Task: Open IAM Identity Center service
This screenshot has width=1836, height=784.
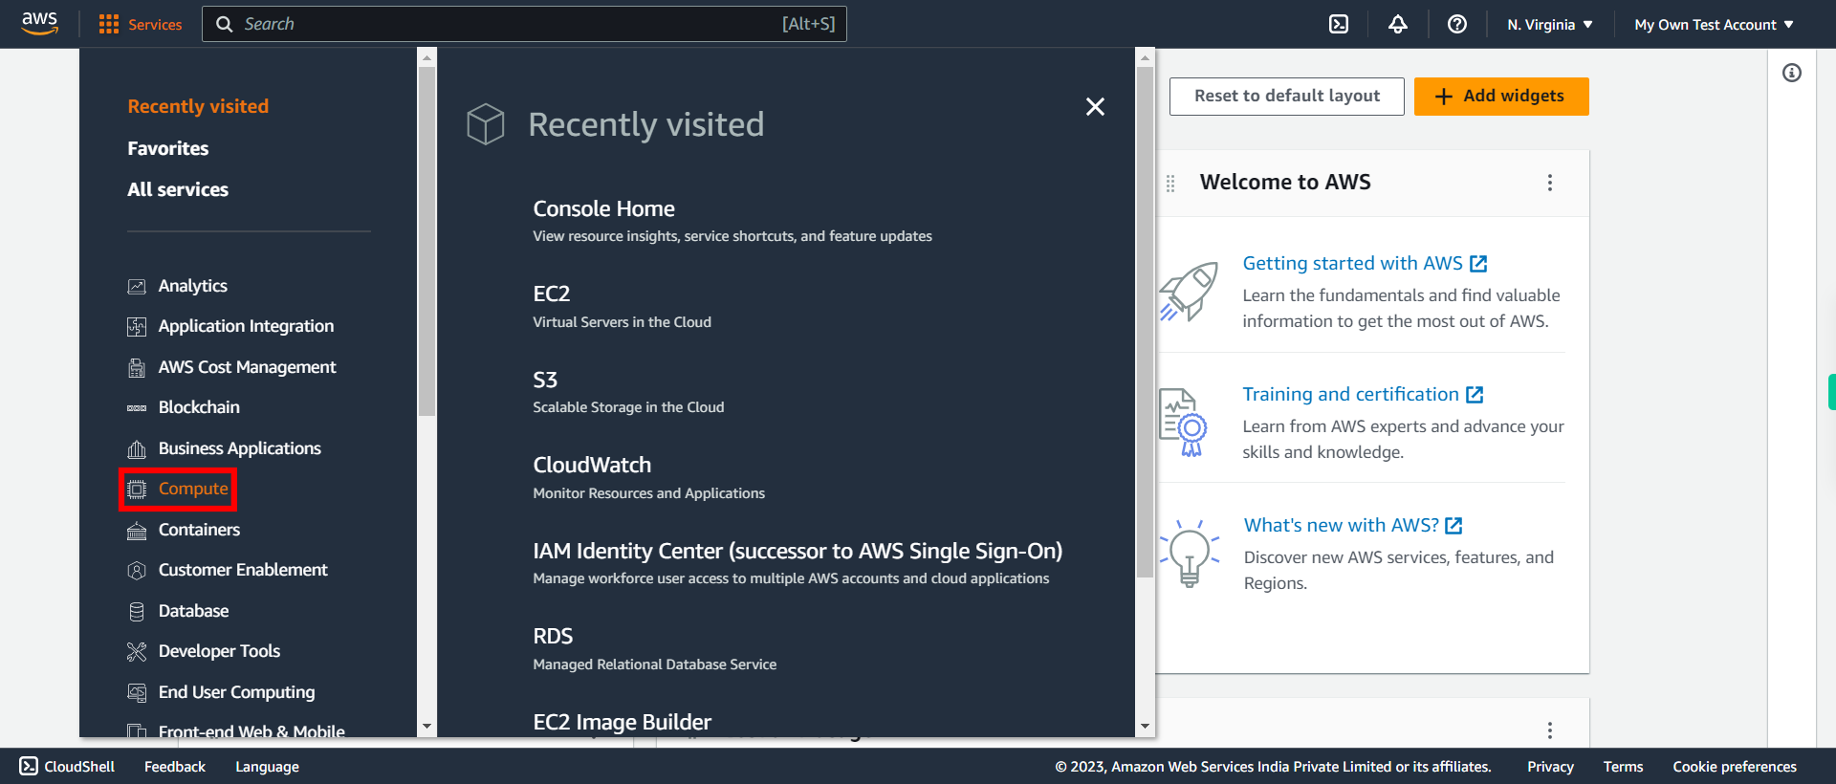Action: (x=798, y=551)
